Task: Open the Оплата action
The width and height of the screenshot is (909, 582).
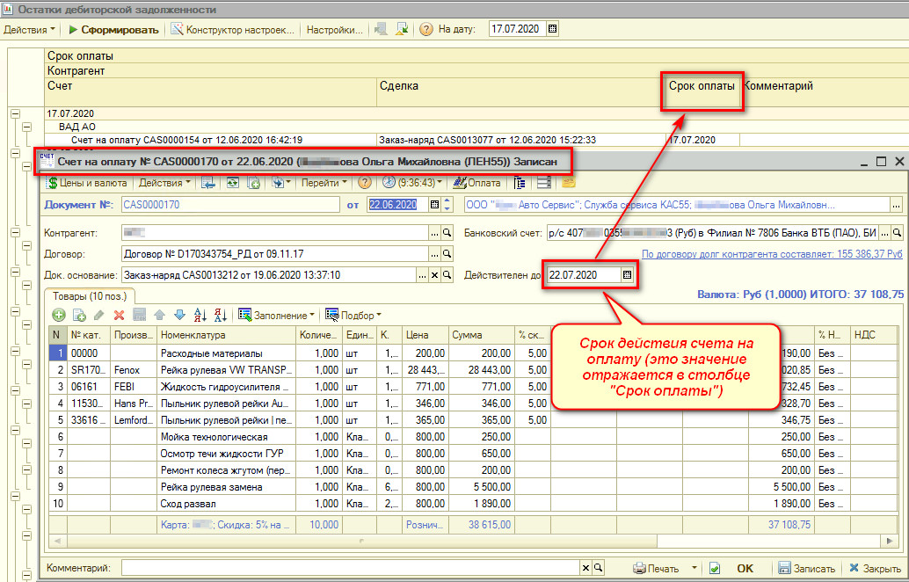Action: 476,183
